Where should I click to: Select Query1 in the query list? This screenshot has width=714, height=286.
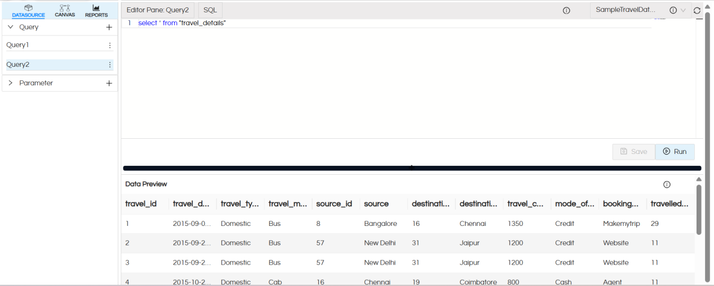(x=59, y=45)
